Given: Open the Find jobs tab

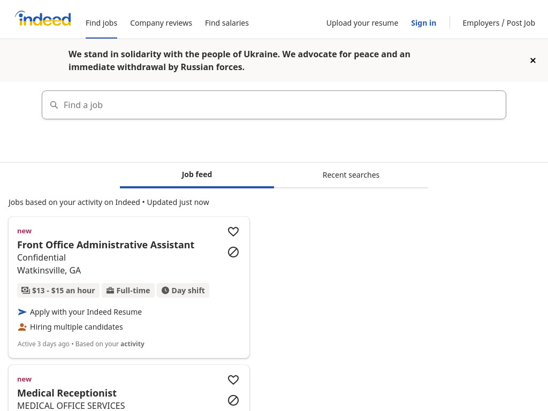Looking at the screenshot, I should [101, 23].
